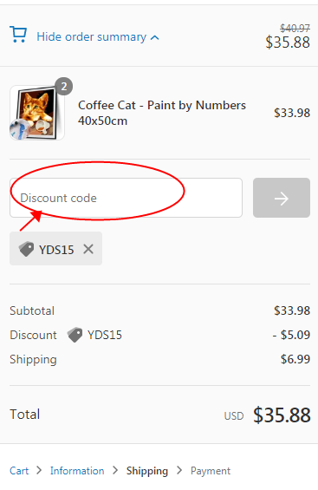Click "Hide order summary" link
Screen dimensions: 318x490
click(x=92, y=37)
